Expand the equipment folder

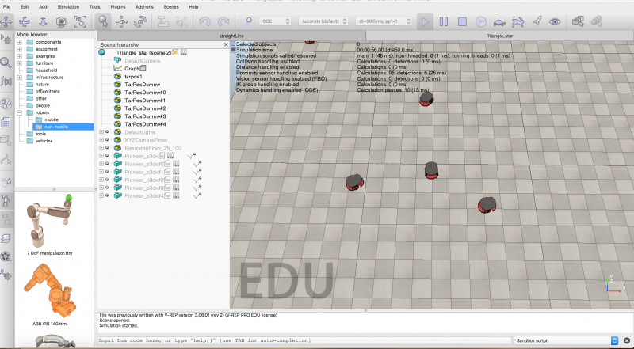pyautogui.click(x=19, y=49)
